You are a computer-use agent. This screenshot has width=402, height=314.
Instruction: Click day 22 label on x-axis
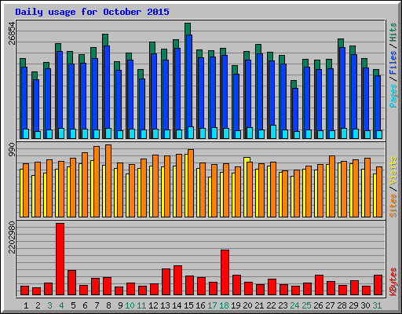click(271, 305)
